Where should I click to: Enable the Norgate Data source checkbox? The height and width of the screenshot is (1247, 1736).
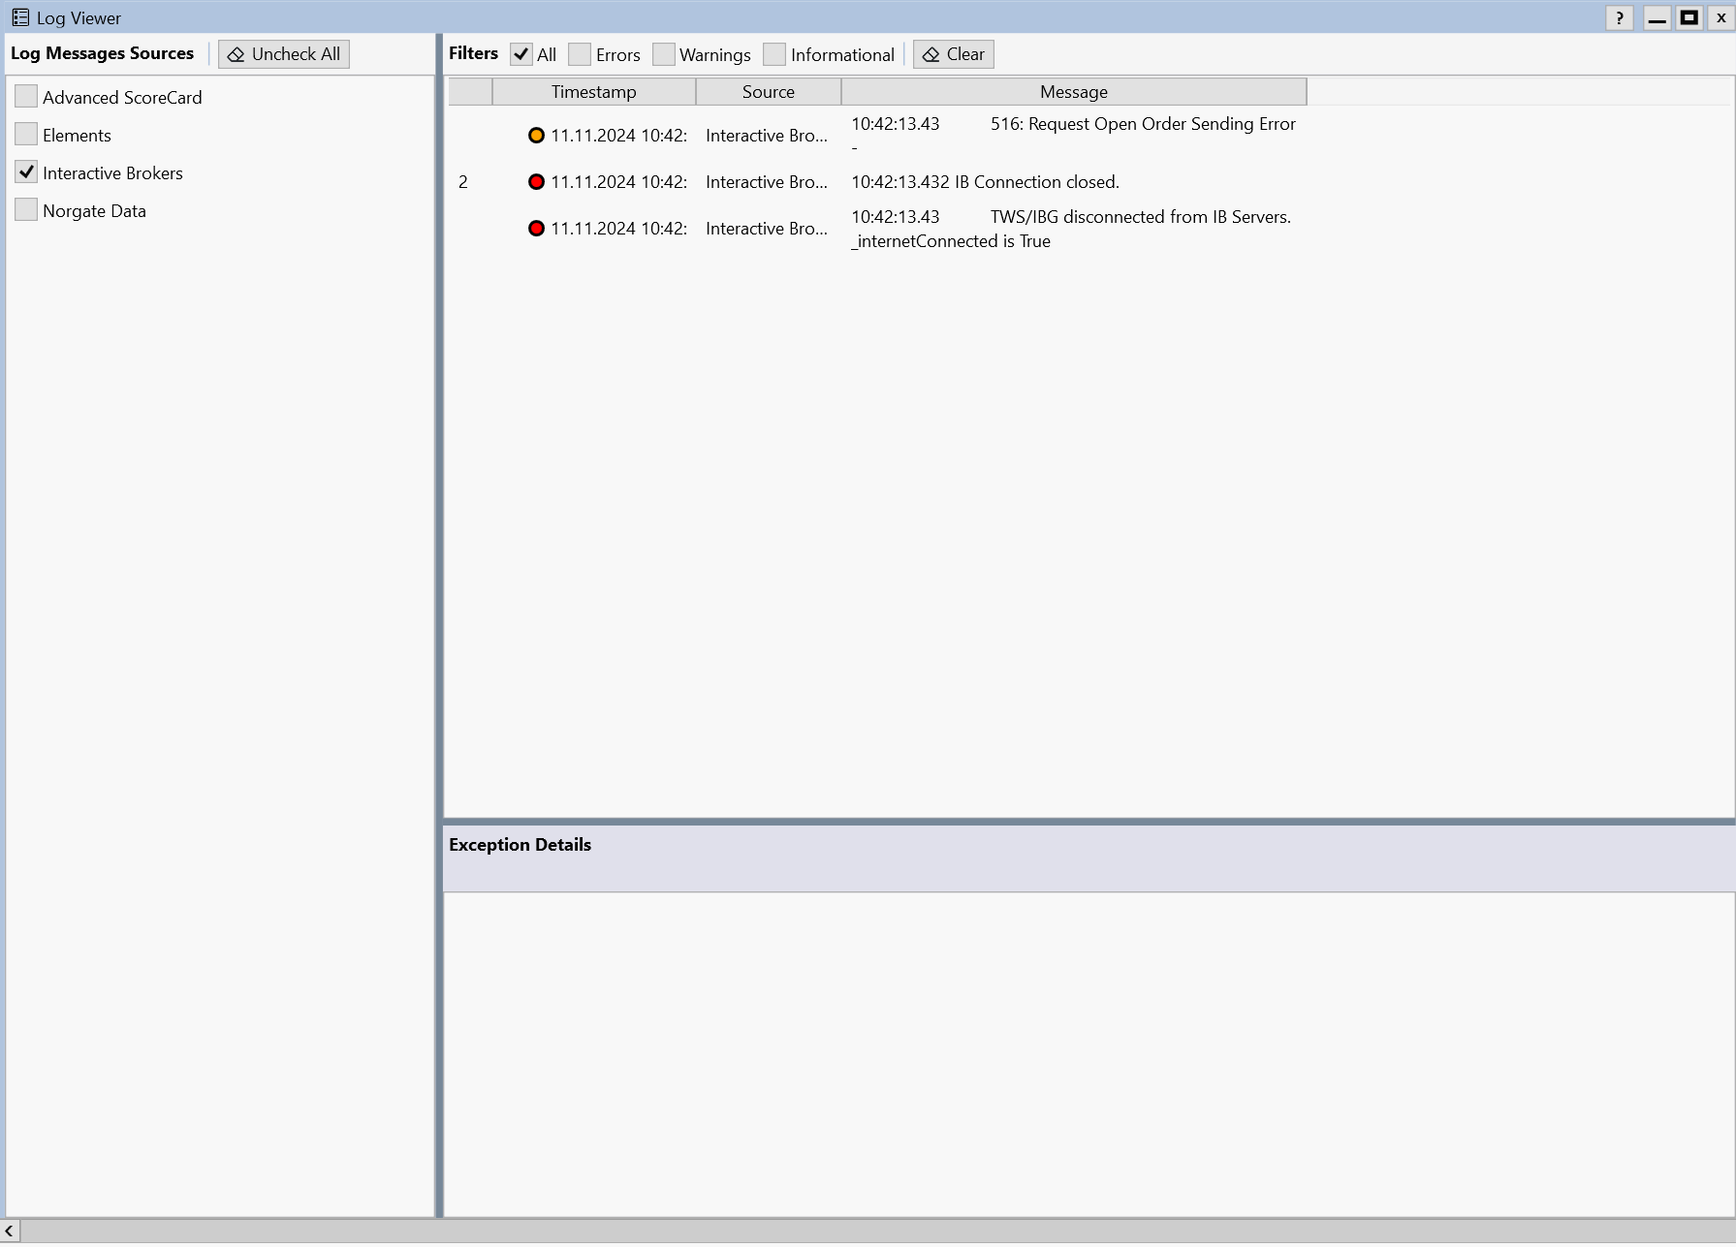point(26,210)
